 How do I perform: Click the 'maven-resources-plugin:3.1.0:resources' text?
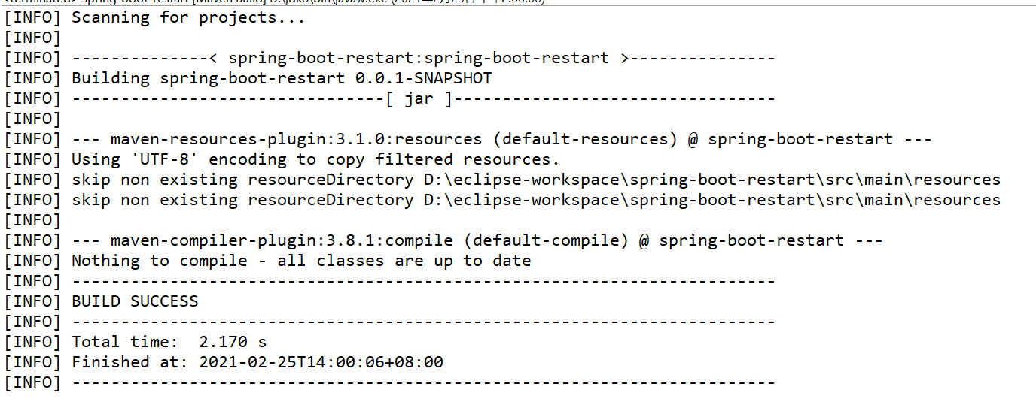pyautogui.click(x=296, y=139)
